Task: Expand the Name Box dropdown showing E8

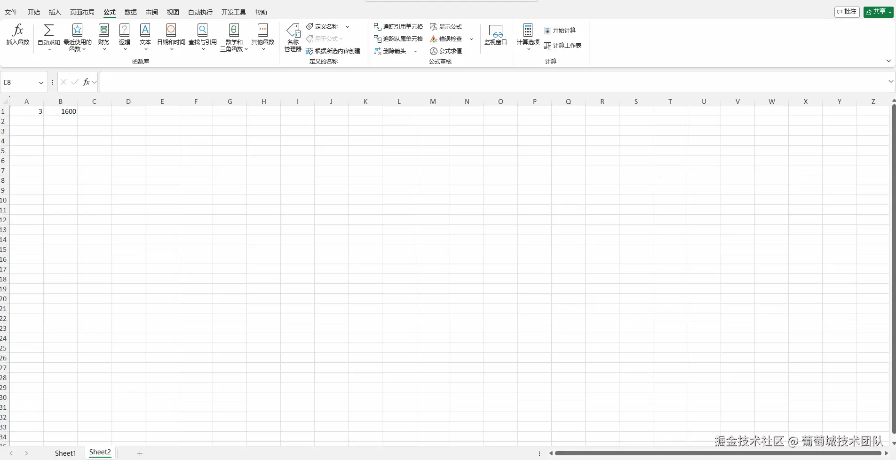Action: coord(41,83)
